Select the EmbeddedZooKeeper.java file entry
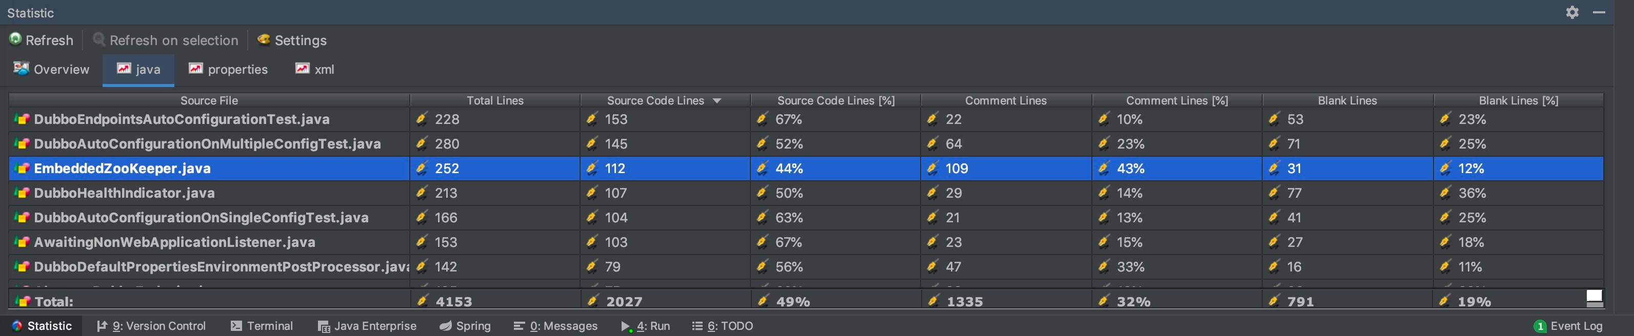This screenshot has width=1634, height=336. (122, 169)
